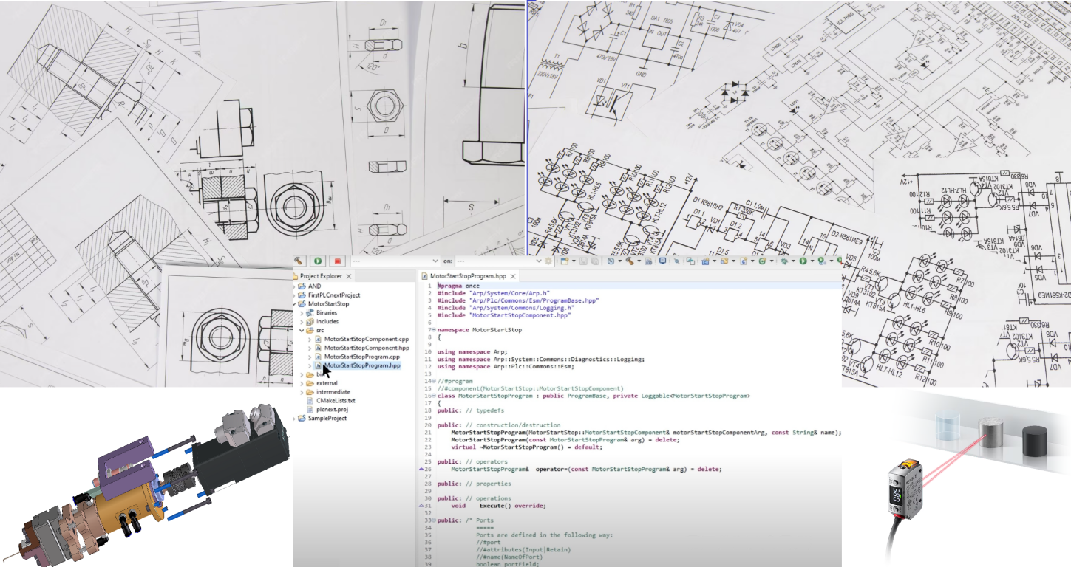1071x567 pixels.
Task: Click the green Run launch button
Action: pos(318,261)
